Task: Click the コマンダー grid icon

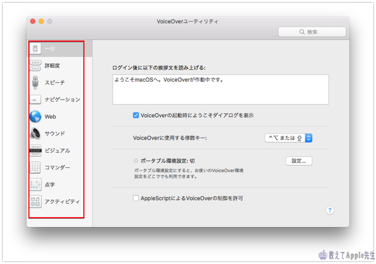Action: point(35,167)
